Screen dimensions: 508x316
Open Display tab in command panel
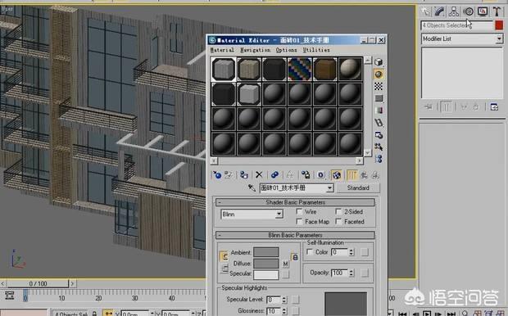pos(483,11)
